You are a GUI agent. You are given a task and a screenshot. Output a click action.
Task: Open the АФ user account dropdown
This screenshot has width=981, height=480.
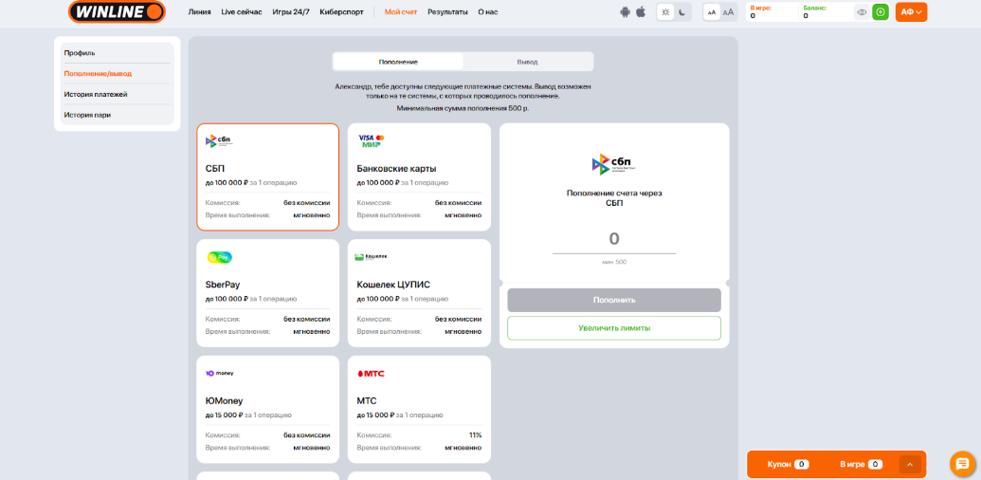(911, 12)
